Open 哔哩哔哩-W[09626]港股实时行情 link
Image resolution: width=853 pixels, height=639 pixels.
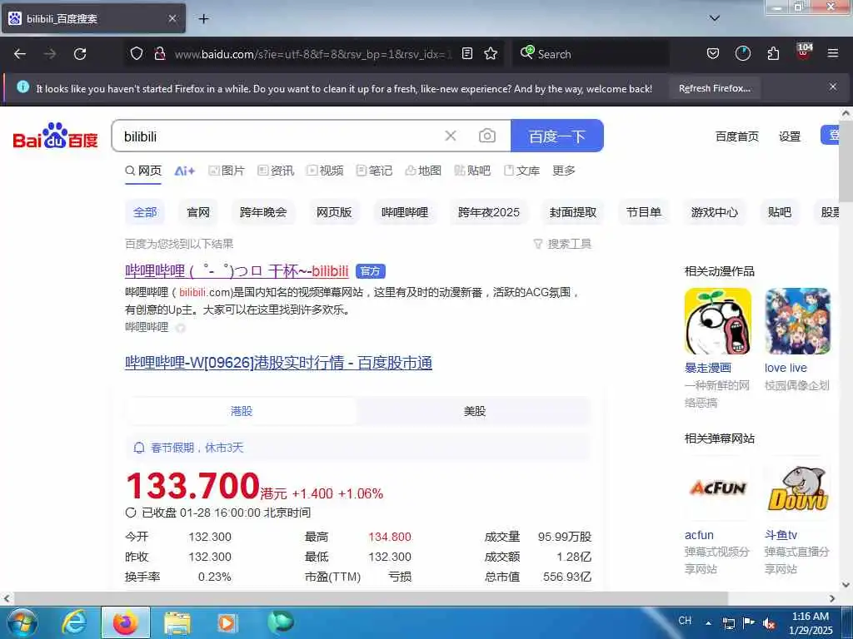tap(278, 363)
